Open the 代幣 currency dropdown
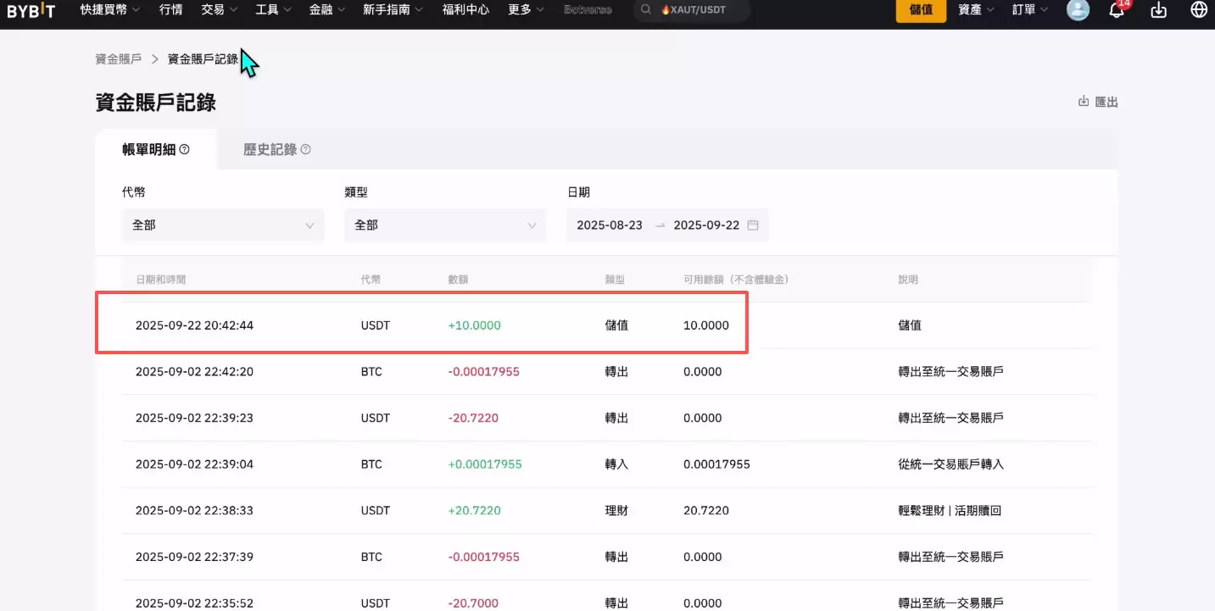Image resolution: width=1215 pixels, height=611 pixels. pyautogui.click(x=222, y=225)
